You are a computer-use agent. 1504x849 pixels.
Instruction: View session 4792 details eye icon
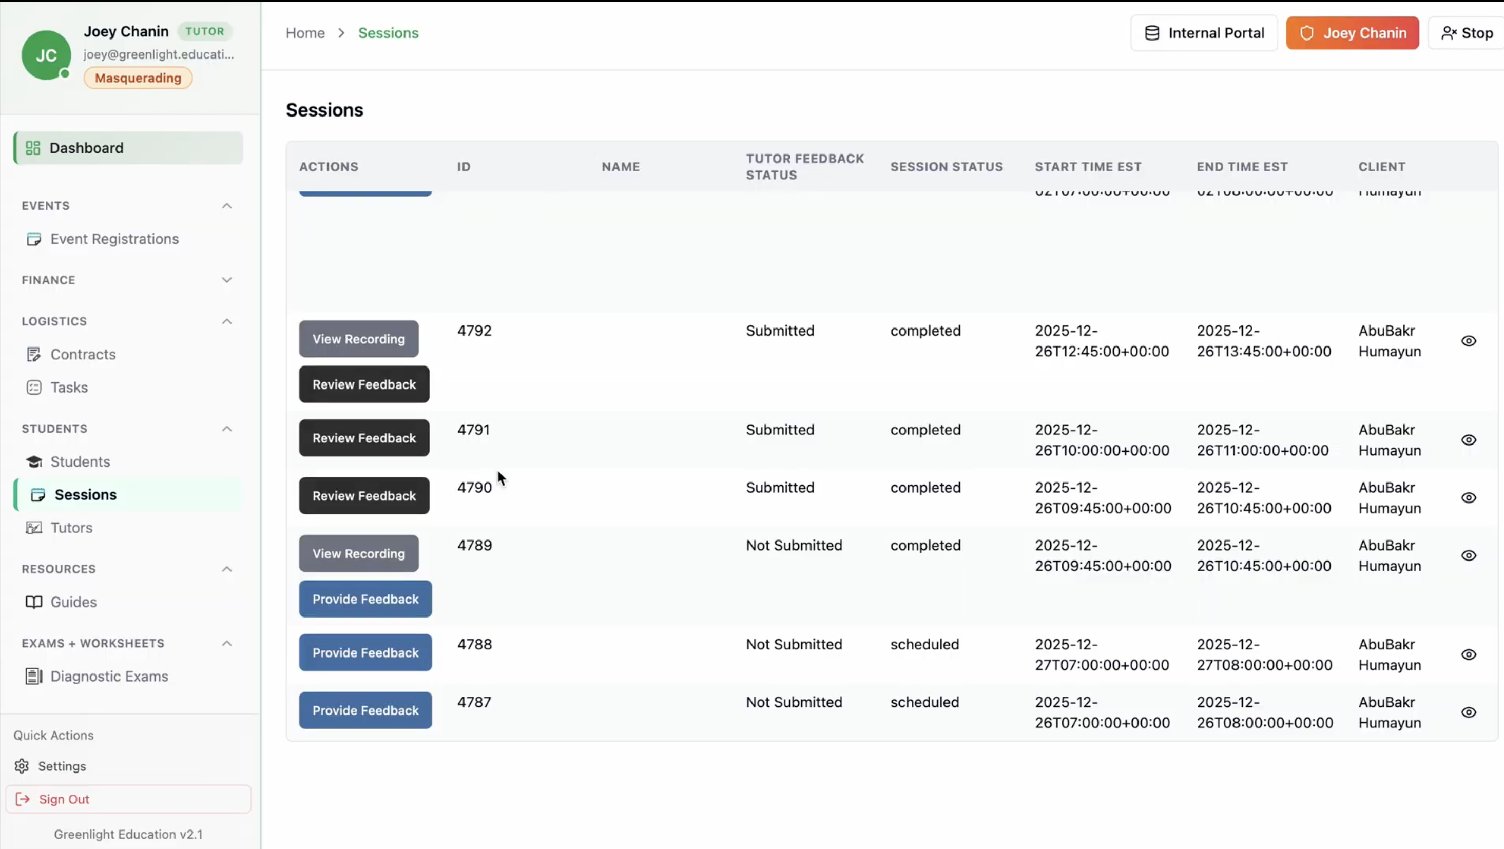point(1469,340)
